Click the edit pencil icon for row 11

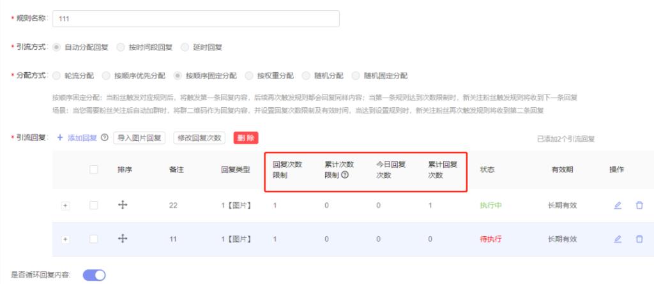618,239
